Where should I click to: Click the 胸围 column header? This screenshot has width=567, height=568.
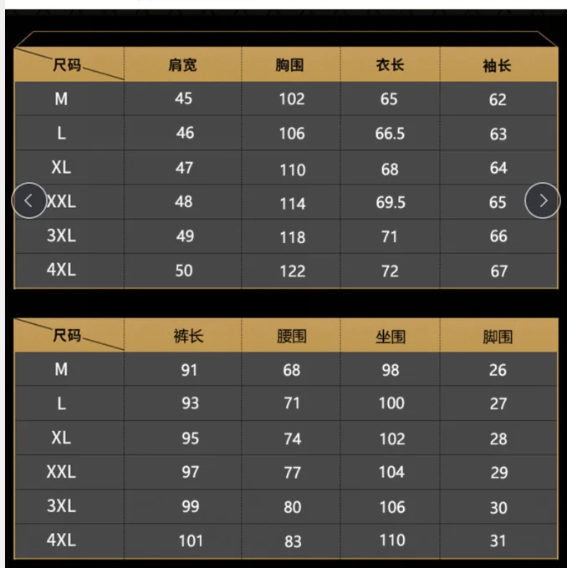(290, 65)
